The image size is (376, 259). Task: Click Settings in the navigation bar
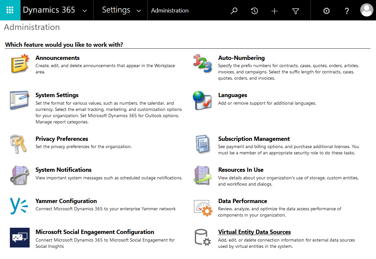(116, 10)
